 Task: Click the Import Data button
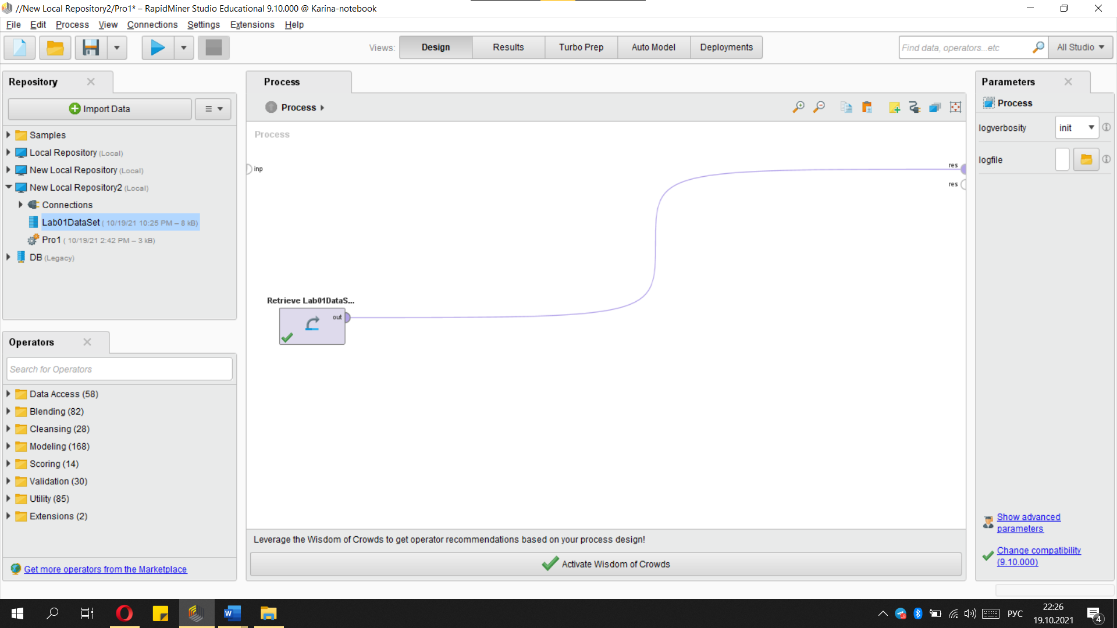pyautogui.click(x=99, y=109)
